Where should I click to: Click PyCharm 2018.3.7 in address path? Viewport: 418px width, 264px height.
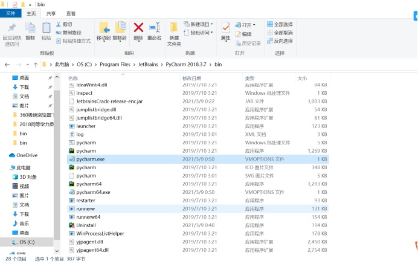tap(186, 65)
